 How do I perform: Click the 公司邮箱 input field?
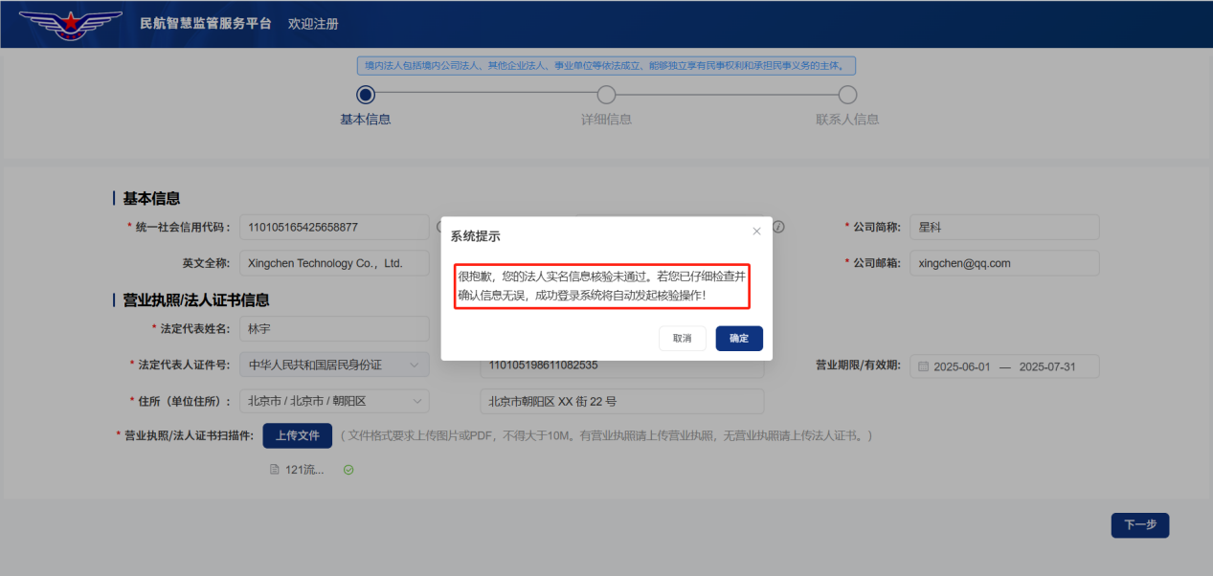pos(1003,262)
